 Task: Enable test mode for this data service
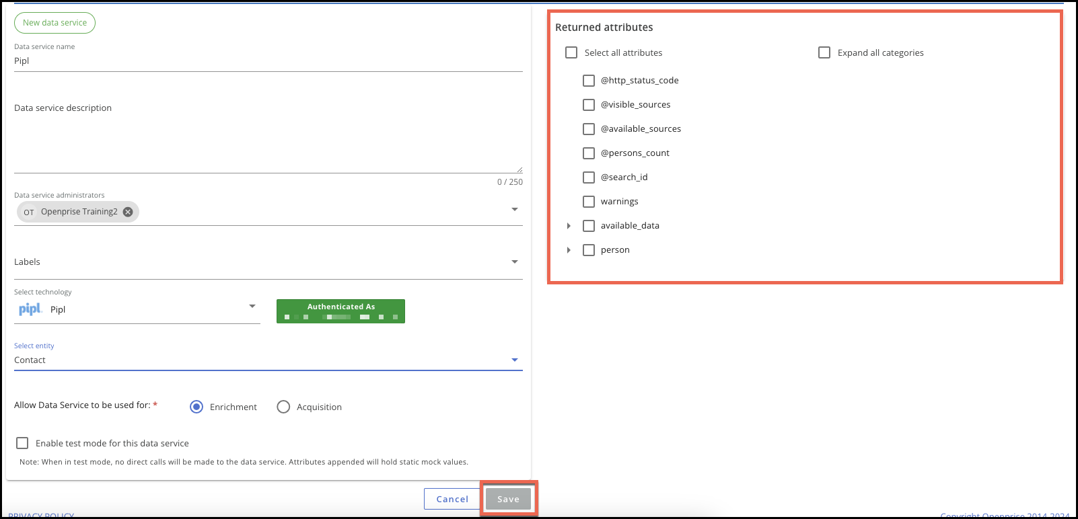[22, 443]
